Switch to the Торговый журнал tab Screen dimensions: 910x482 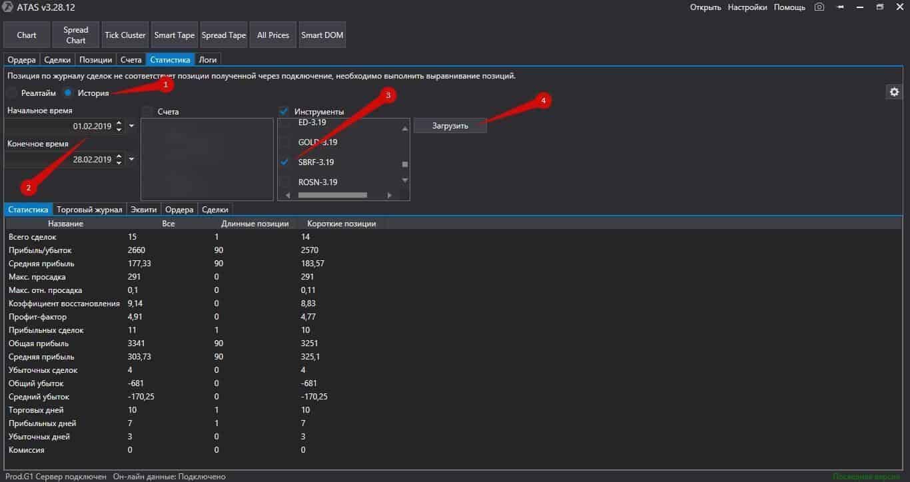coord(89,210)
